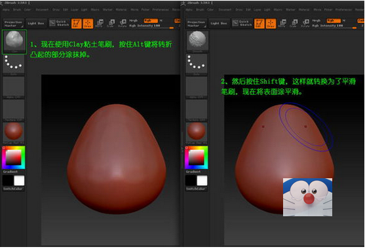Screen dimensions: 365x249
Task: Open the Light menu in right window
Action: pyautogui.click(x=267, y=10)
